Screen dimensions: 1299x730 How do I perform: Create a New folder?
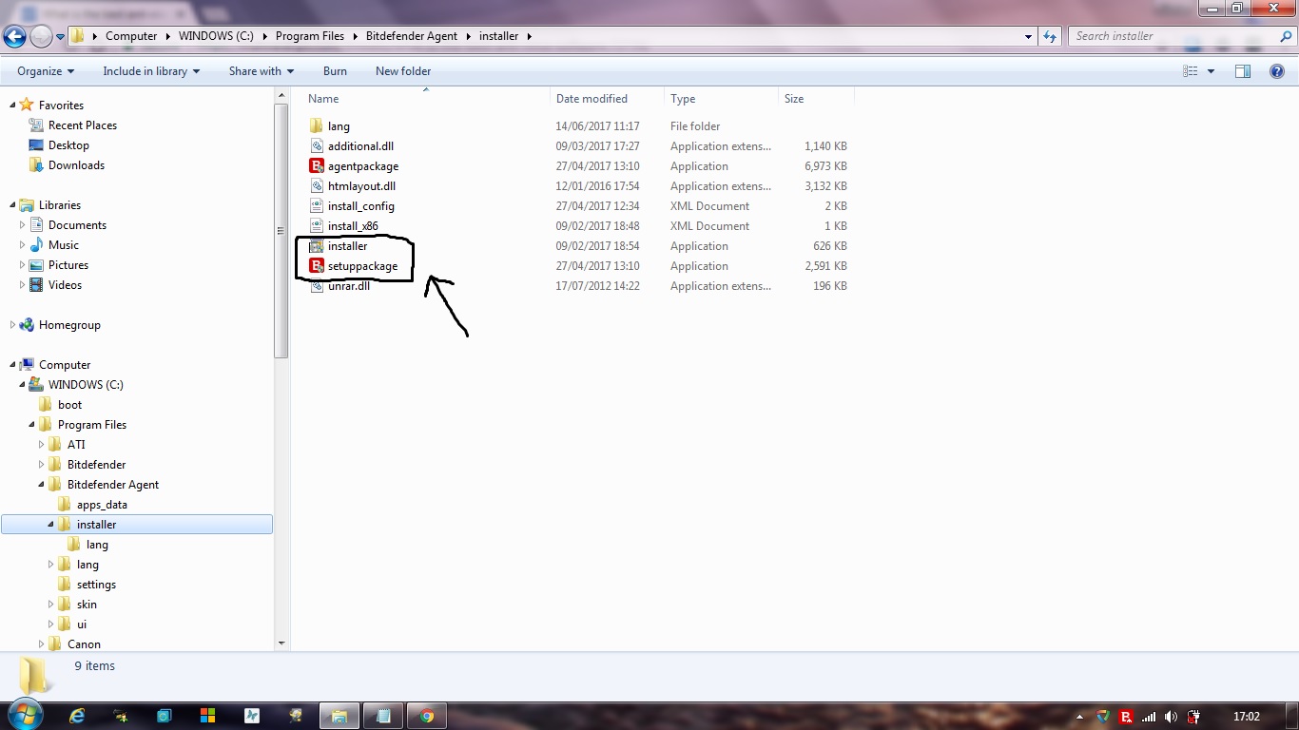pos(403,71)
